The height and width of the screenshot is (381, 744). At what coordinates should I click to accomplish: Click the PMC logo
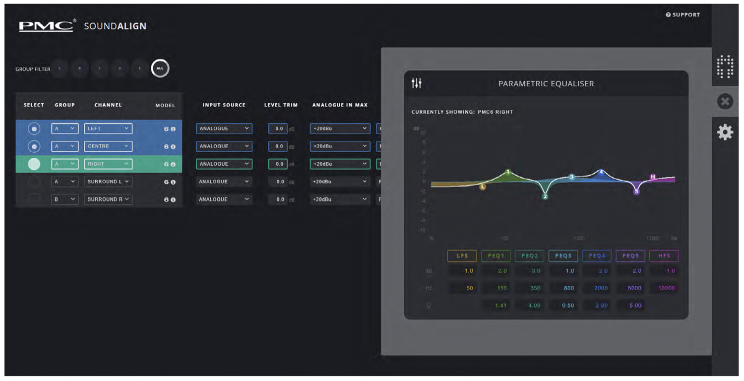[47, 25]
